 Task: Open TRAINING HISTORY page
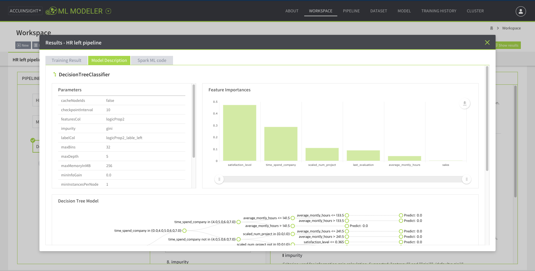439,11
